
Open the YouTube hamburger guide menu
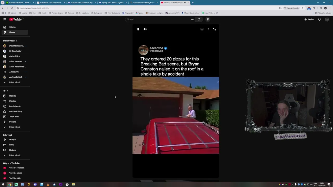coord(4,19)
